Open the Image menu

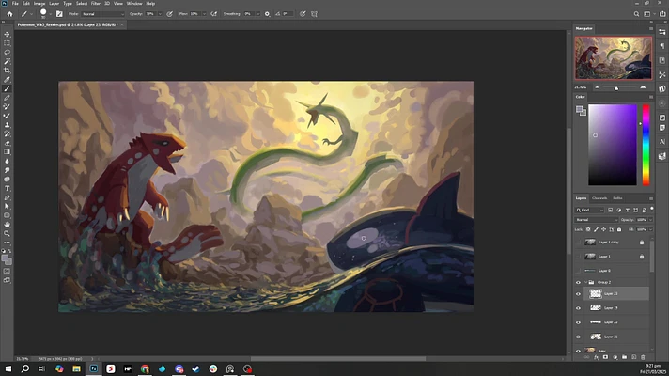[39, 4]
